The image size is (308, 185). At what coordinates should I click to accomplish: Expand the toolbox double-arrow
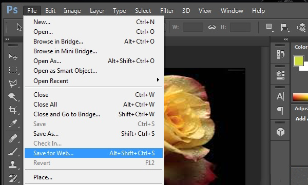coord(8,39)
